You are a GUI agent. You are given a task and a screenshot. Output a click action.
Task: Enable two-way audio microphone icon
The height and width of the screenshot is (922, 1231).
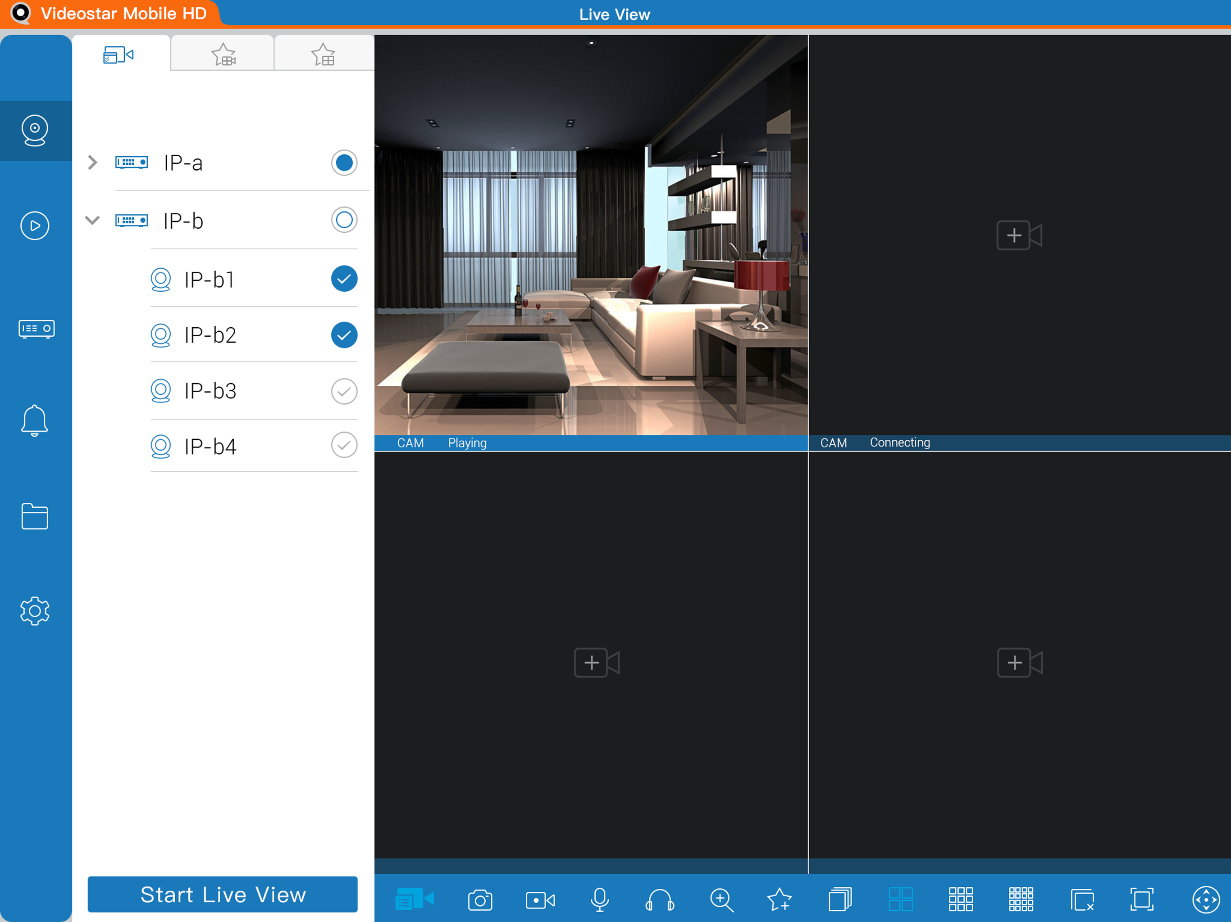pos(599,899)
